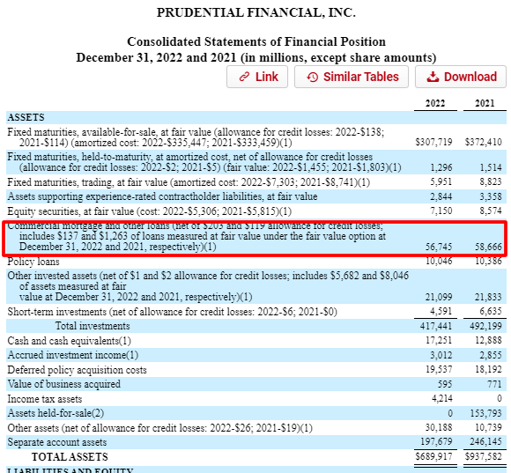Click the 153,793 held-for-sale value

pyautogui.click(x=485, y=413)
